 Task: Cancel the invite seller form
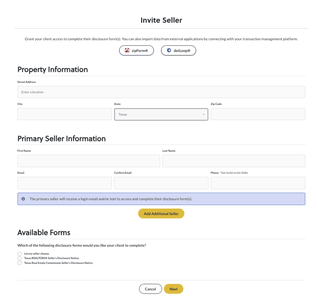(150, 289)
